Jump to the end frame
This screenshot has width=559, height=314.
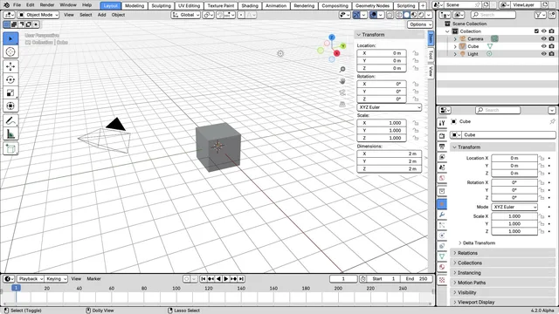point(241,279)
